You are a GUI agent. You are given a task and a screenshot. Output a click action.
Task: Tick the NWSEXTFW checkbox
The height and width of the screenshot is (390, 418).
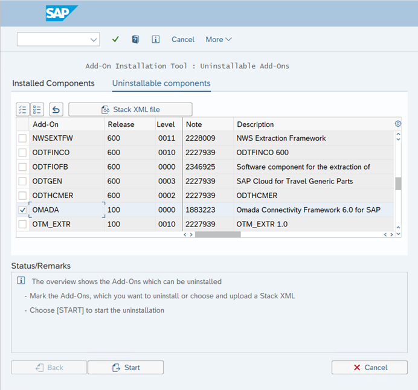(23, 138)
